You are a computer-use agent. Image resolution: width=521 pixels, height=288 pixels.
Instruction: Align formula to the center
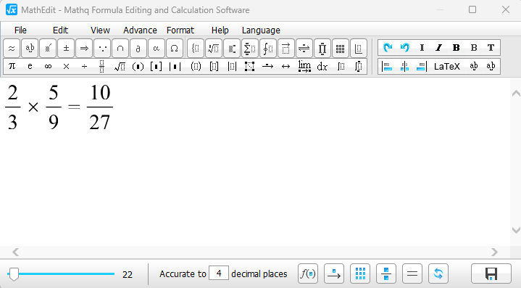coord(404,66)
